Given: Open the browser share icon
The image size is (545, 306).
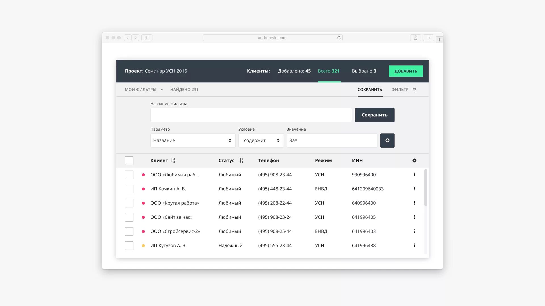Looking at the screenshot, I should click(416, 38).
